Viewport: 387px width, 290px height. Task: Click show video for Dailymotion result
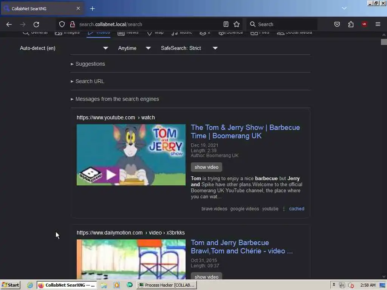pyautogui.click(x=206, y=276)
